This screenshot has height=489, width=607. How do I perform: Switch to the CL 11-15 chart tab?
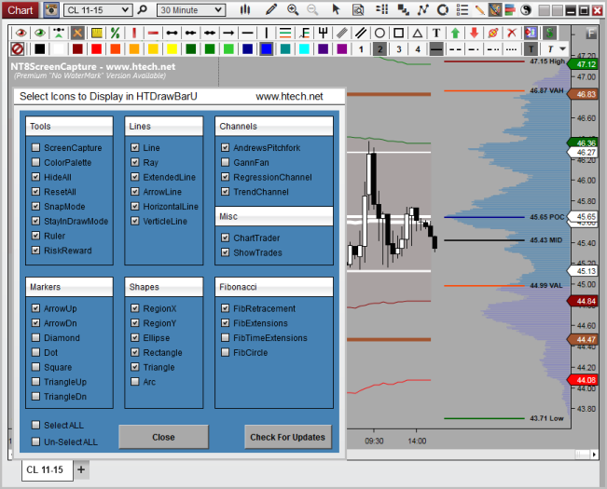[x=48, y=469]
